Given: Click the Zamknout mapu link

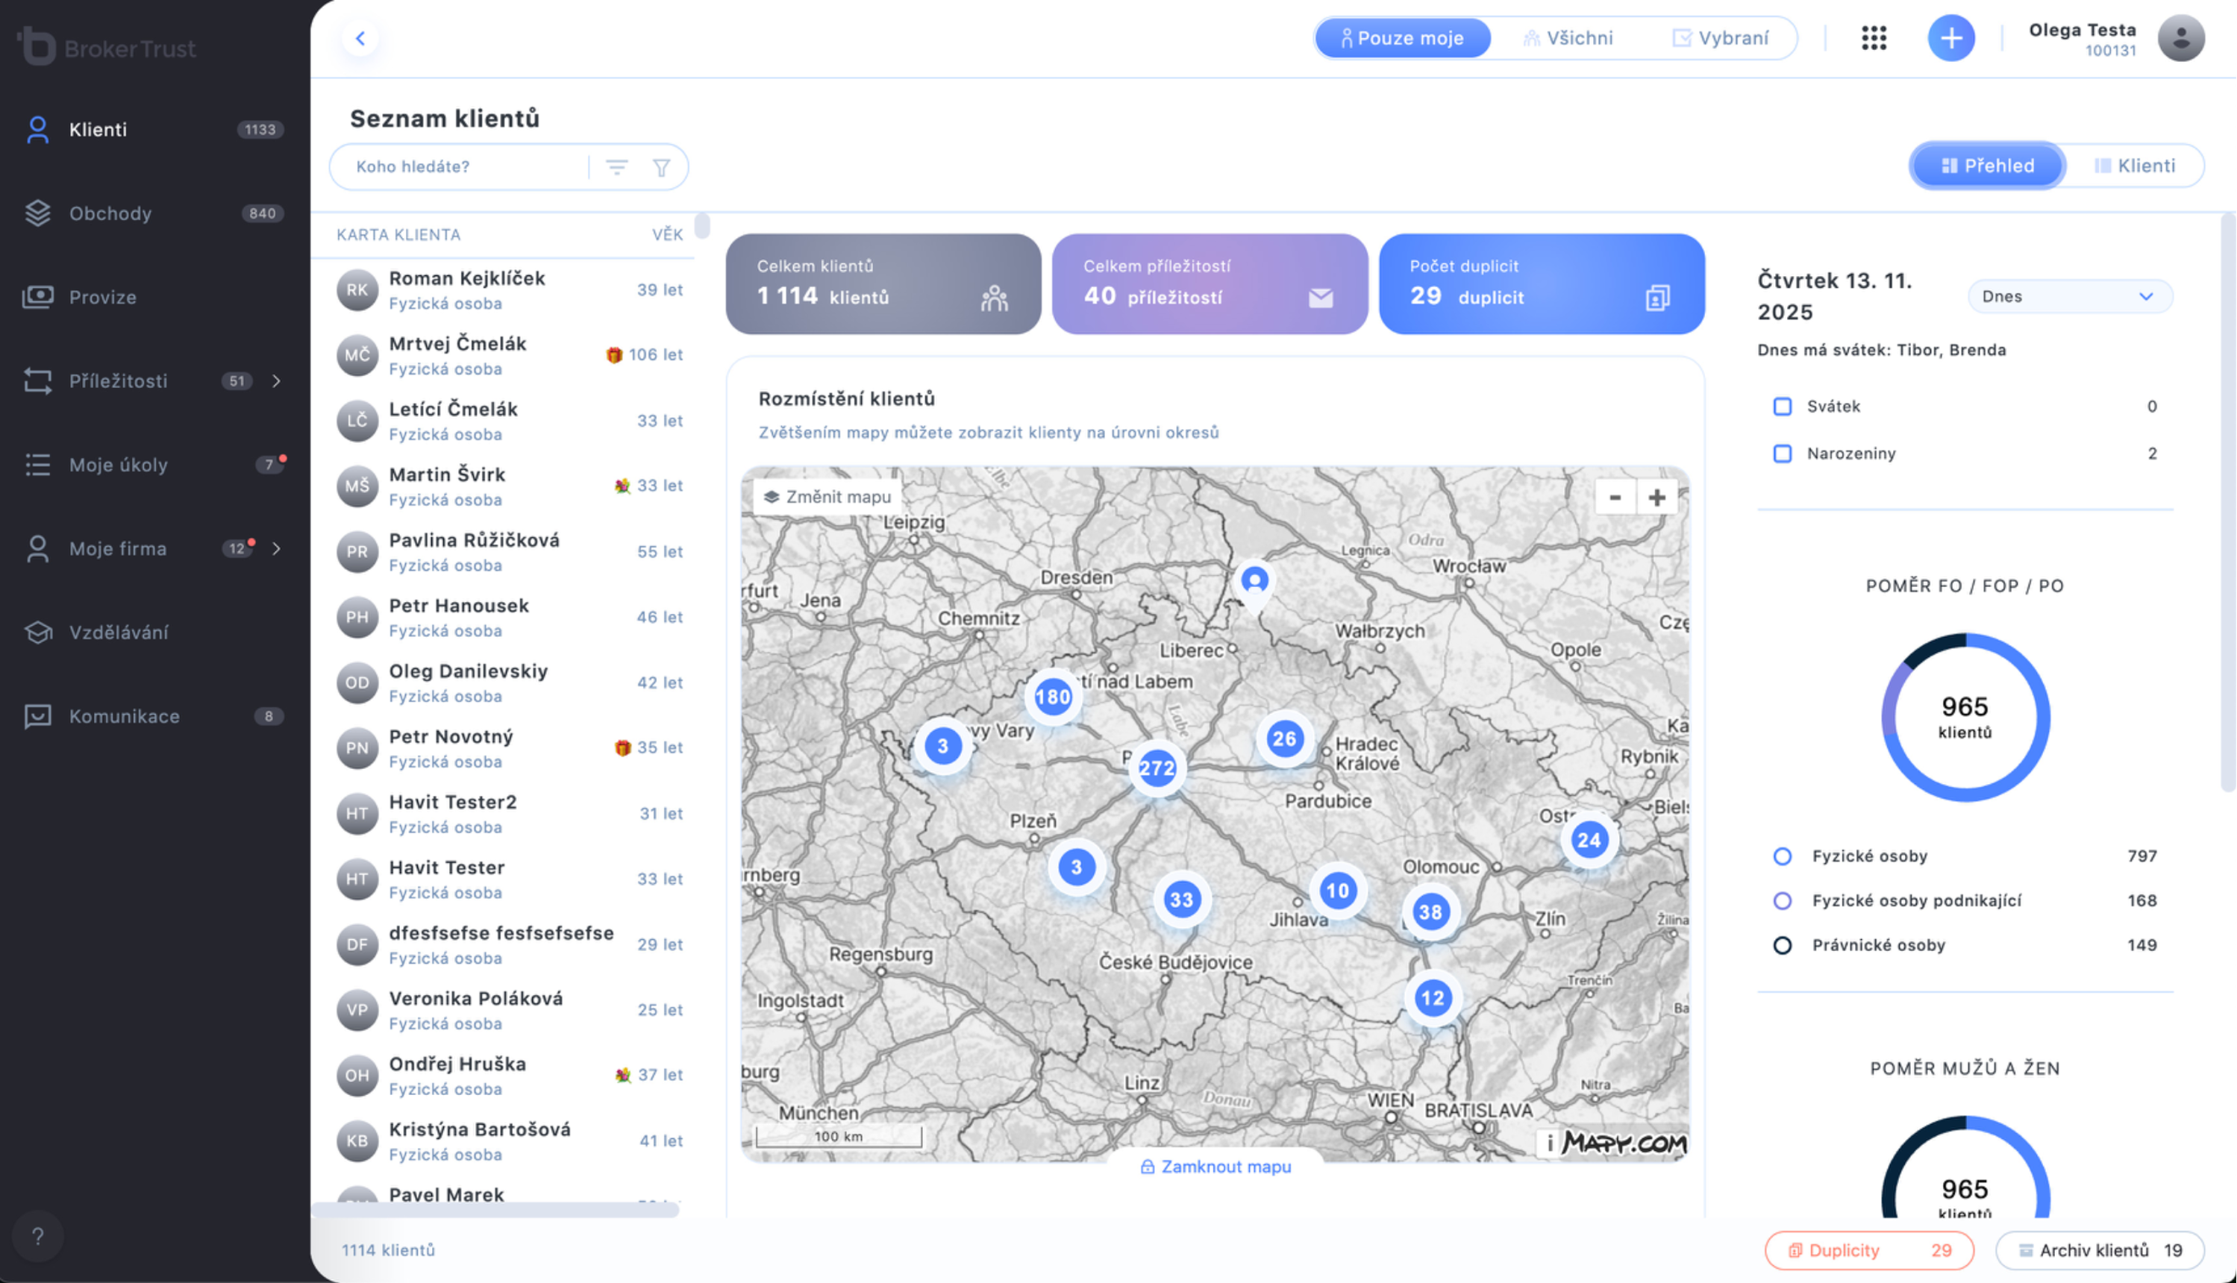Looking at the screenshot, I should [1216, 1166].
